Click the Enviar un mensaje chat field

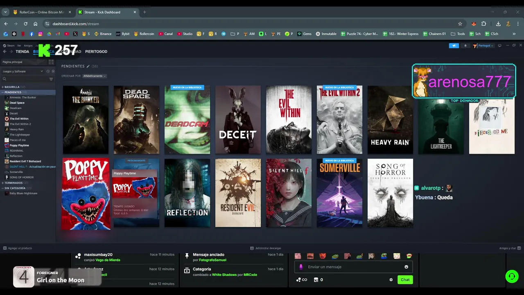(353, 267)
